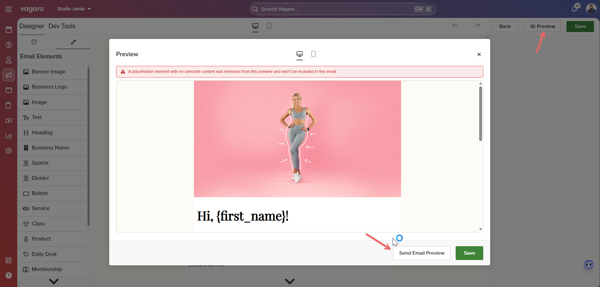Click Save in the Preview dialog

click(469, 253)
